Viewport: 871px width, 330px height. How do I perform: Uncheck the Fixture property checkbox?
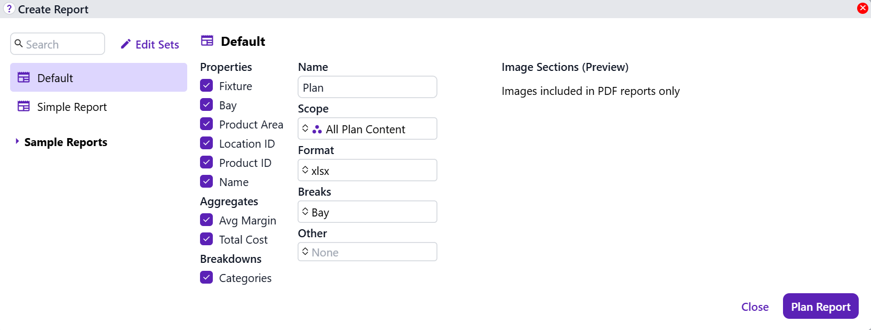tap(206, 86)
